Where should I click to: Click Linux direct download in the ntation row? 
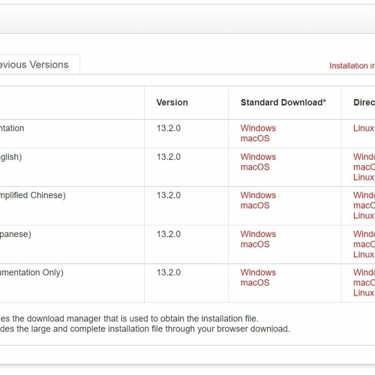(364, 128)
